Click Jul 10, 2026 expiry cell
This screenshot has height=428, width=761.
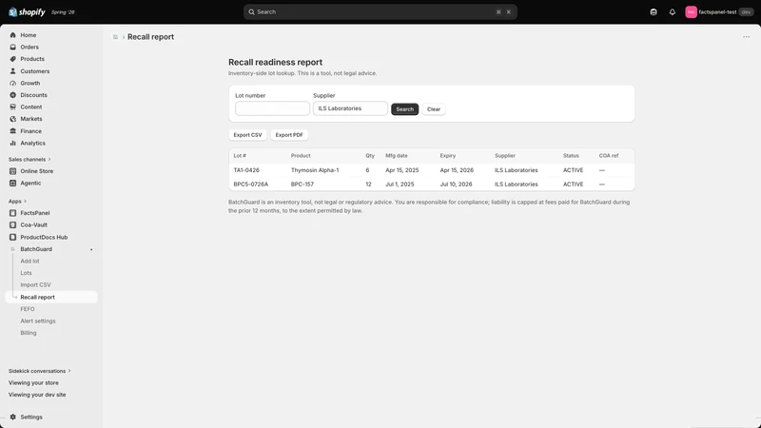456,185
